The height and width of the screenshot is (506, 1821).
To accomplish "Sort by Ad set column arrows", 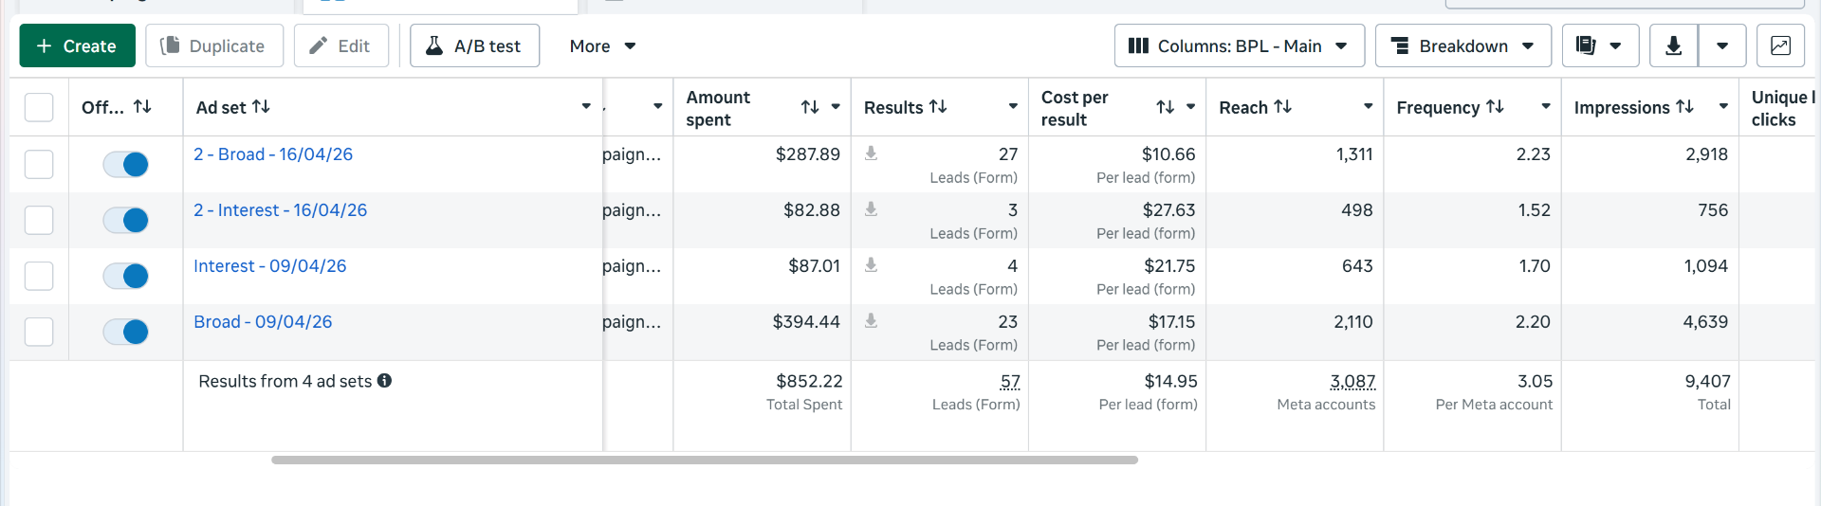I will coord(261,107).
